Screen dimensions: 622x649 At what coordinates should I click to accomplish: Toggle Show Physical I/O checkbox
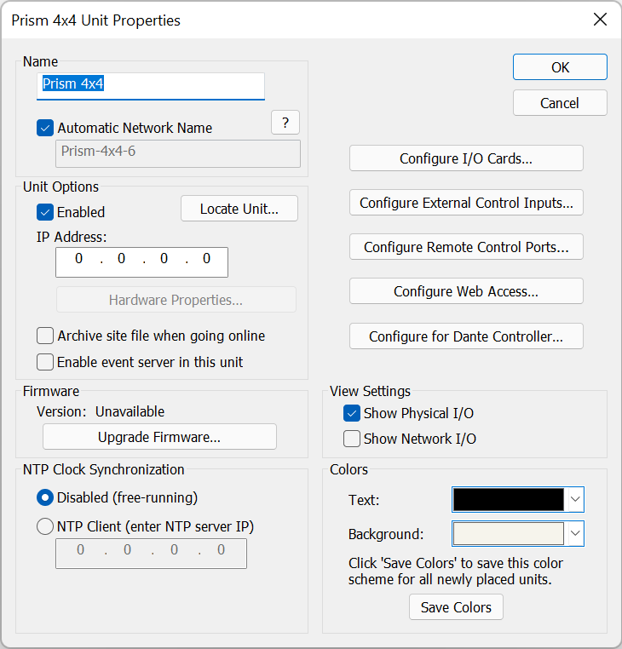click(x=352, y=413)
